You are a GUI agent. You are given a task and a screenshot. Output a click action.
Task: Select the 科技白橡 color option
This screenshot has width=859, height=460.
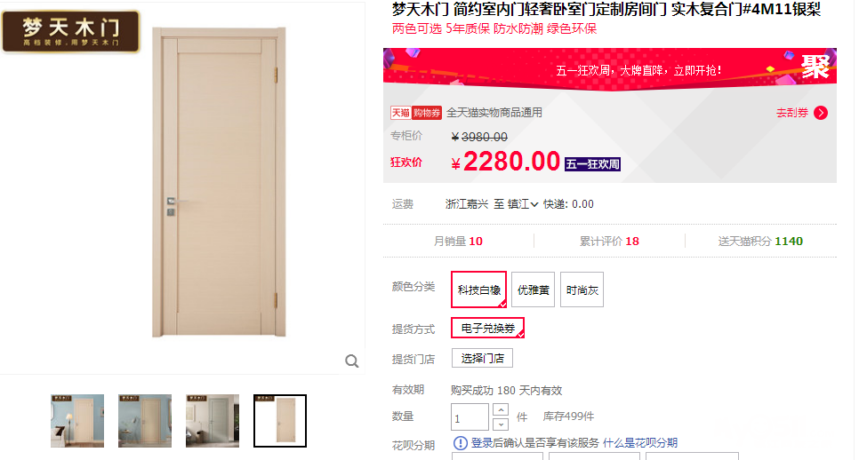[x=478, y=289]
